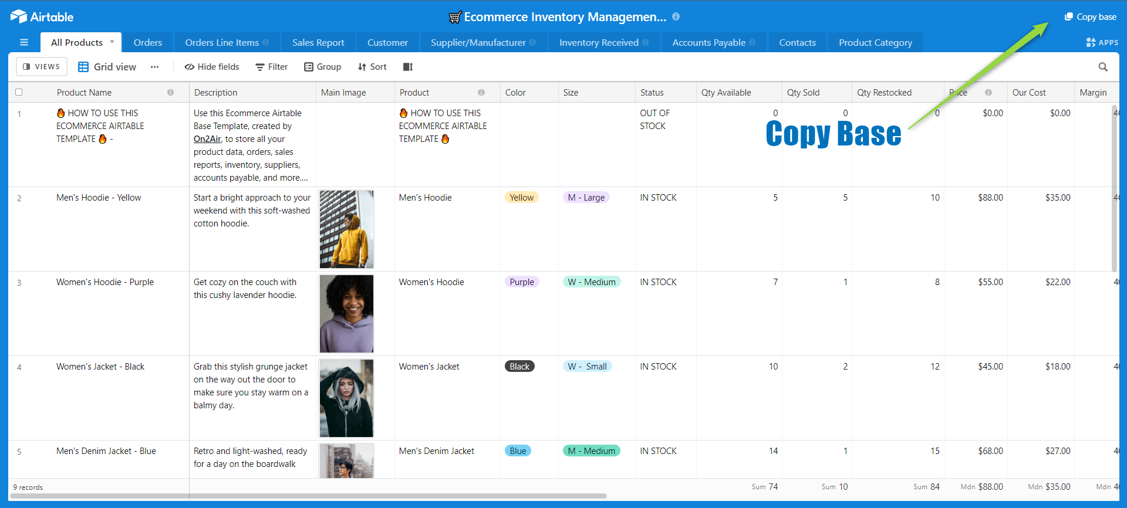Open the Sort options menu

(372, 67)
